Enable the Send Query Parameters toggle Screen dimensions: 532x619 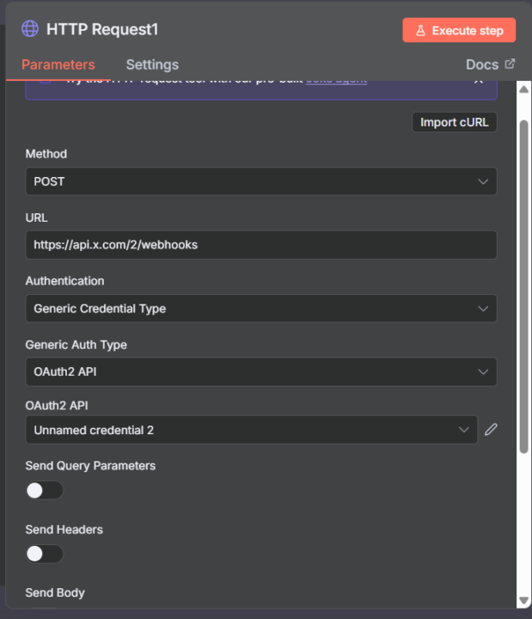45,490
